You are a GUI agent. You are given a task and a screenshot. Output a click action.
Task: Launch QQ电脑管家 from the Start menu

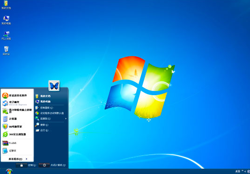point(17,126)
